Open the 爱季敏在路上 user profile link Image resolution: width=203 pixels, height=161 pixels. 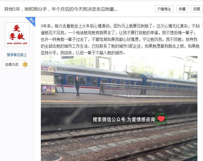pos(17,55)
